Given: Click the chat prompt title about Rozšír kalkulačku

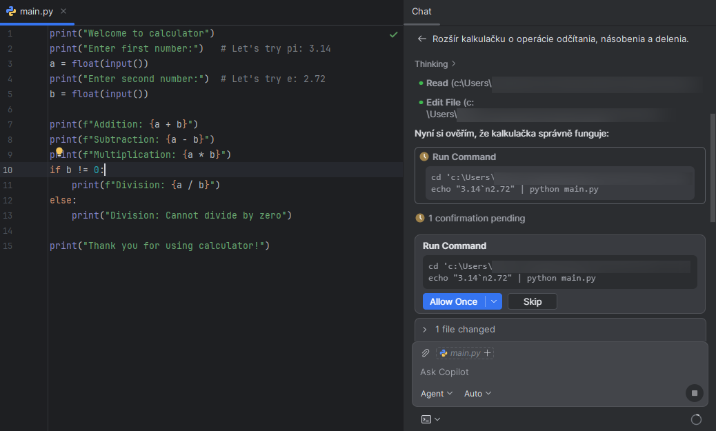Looking at the screenshot, I should pos(560,39).
